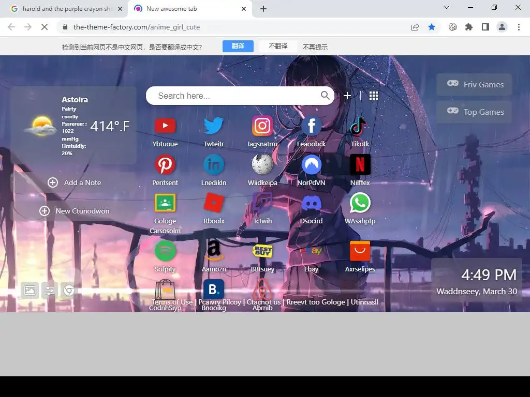Open the Booking.com shortcut icon

tap(214, 289)
